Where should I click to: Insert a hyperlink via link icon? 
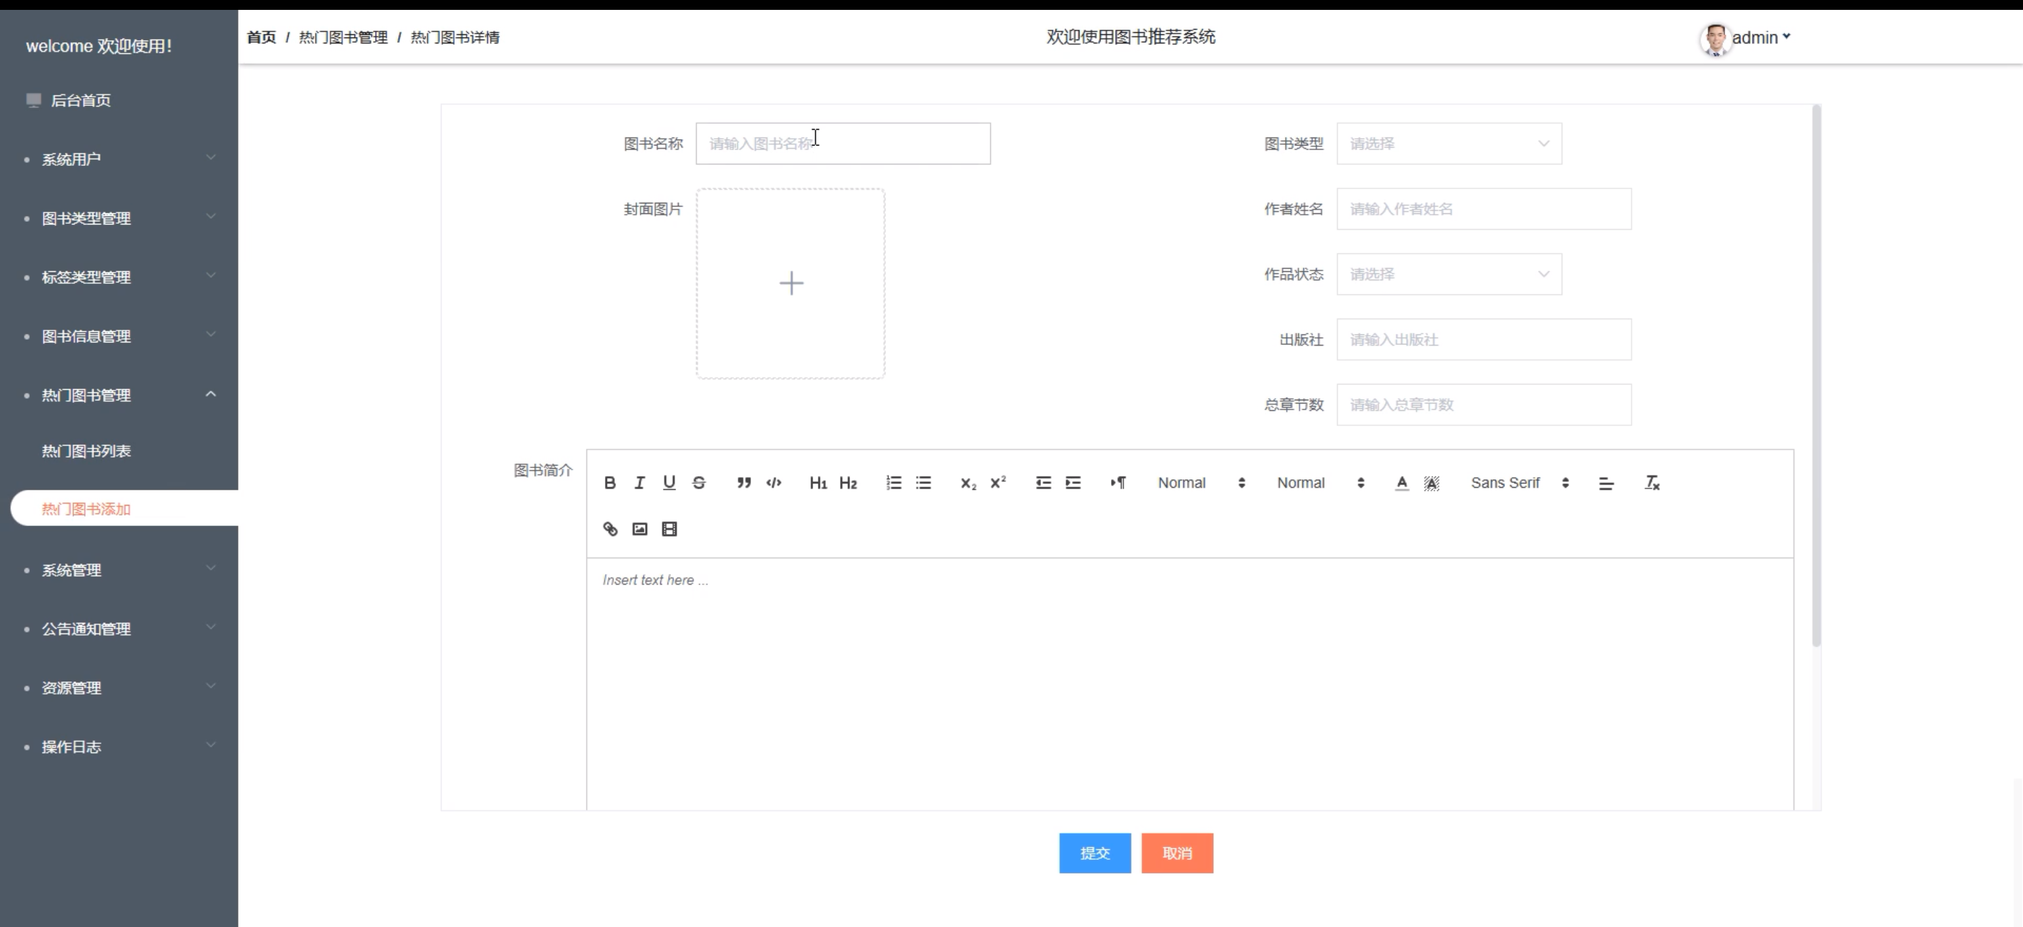(610, 529)
